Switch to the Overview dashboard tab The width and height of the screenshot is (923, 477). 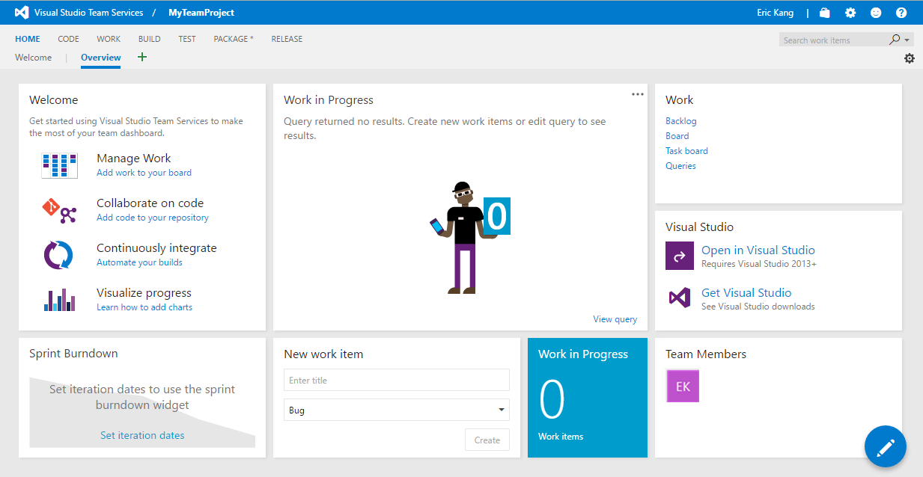click(101, 58)
